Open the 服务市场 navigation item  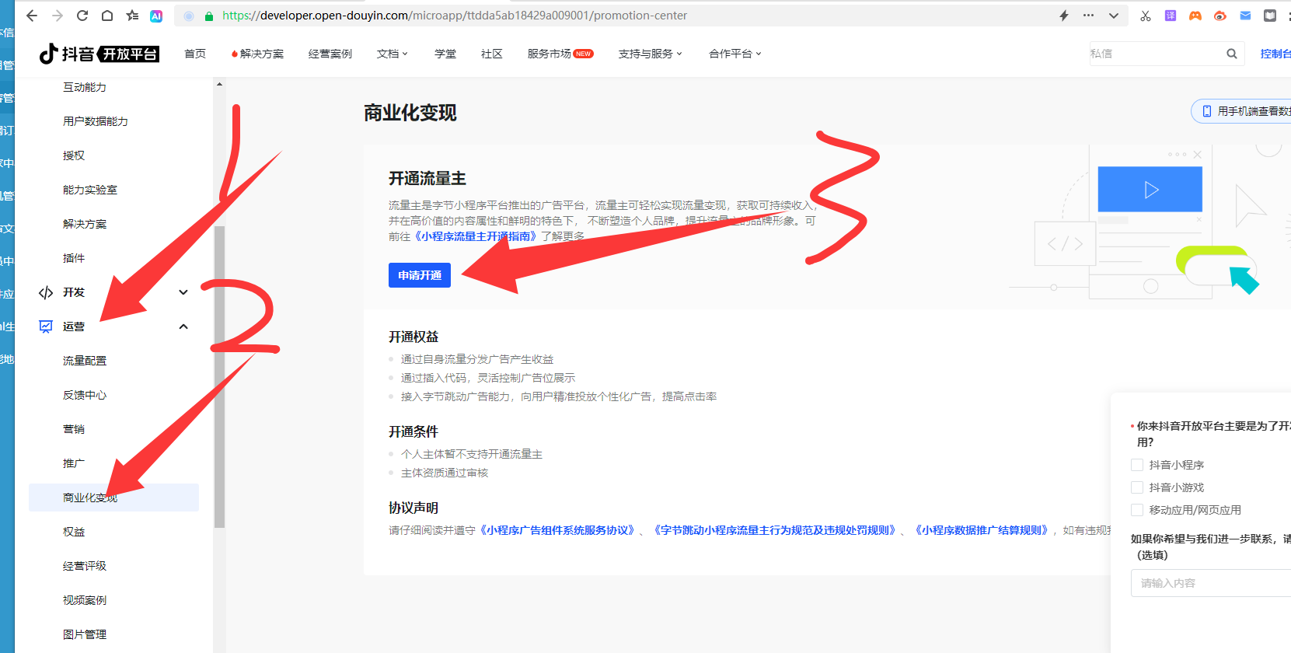(x=560, y=54)
